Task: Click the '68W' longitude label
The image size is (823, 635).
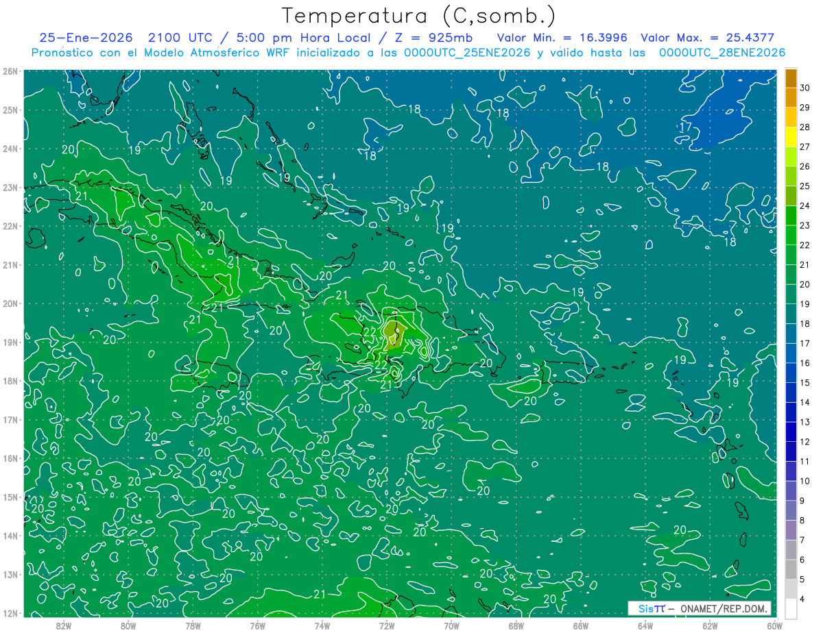Action: click(x=516, y=625)
